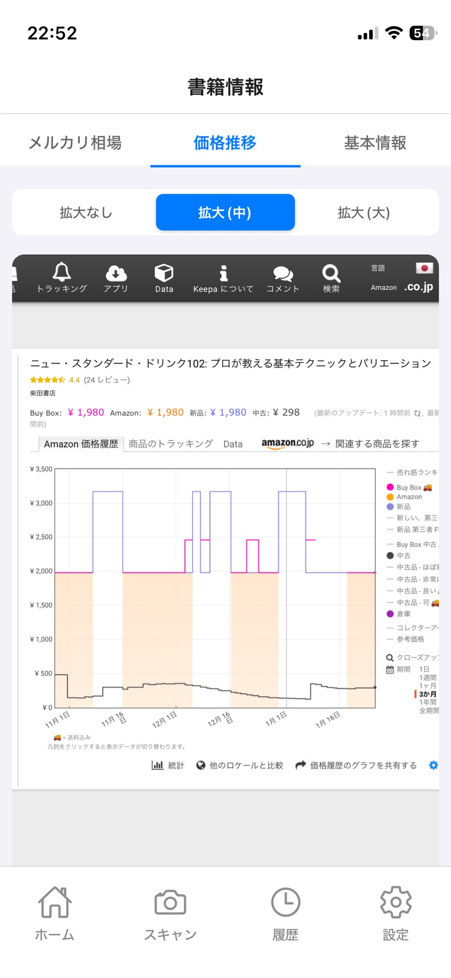Viewport: 451px width, 978px height.
Task: Open the アプリ cloud download icon
Action: (116, 273)
